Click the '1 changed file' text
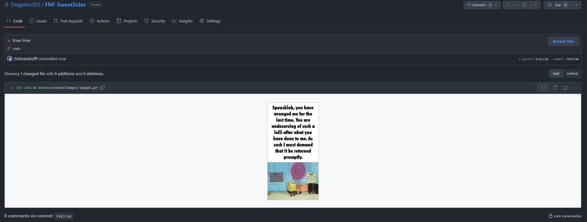This screenshot has width=587, height=222. point(33,74)
